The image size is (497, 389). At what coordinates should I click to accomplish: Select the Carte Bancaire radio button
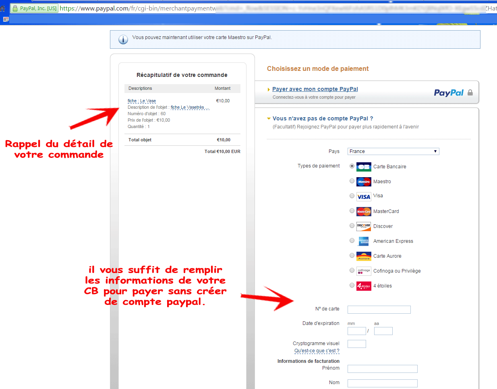pos(352,166)
